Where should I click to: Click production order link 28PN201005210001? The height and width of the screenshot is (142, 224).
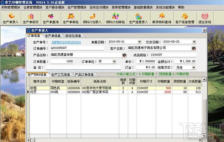click(x=66, y=42)
